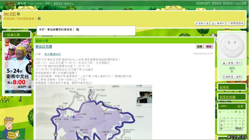Click the 2009/04/28 post timestamp
This screenshot has width=249, height=140.
tap(203, 54)
